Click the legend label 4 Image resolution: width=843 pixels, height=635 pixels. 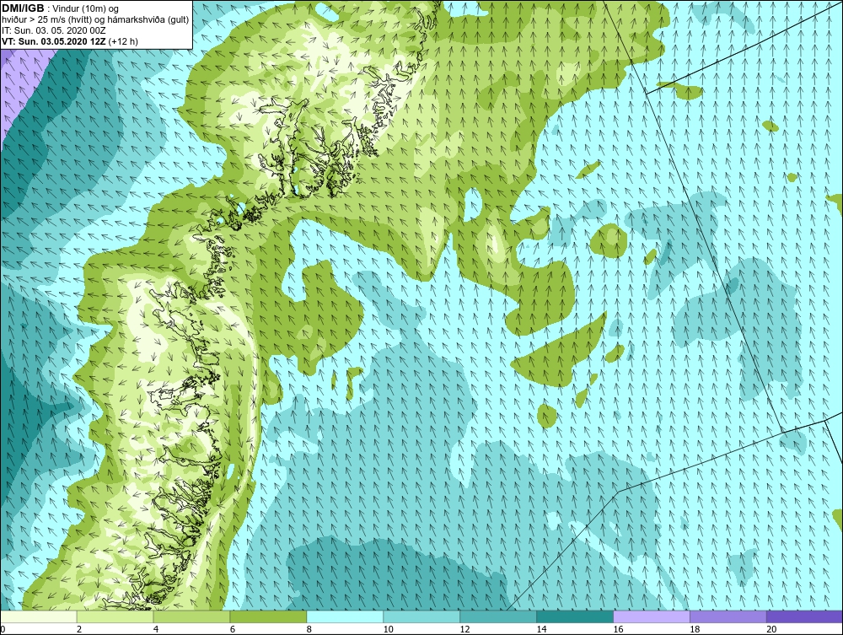point(156,629)
